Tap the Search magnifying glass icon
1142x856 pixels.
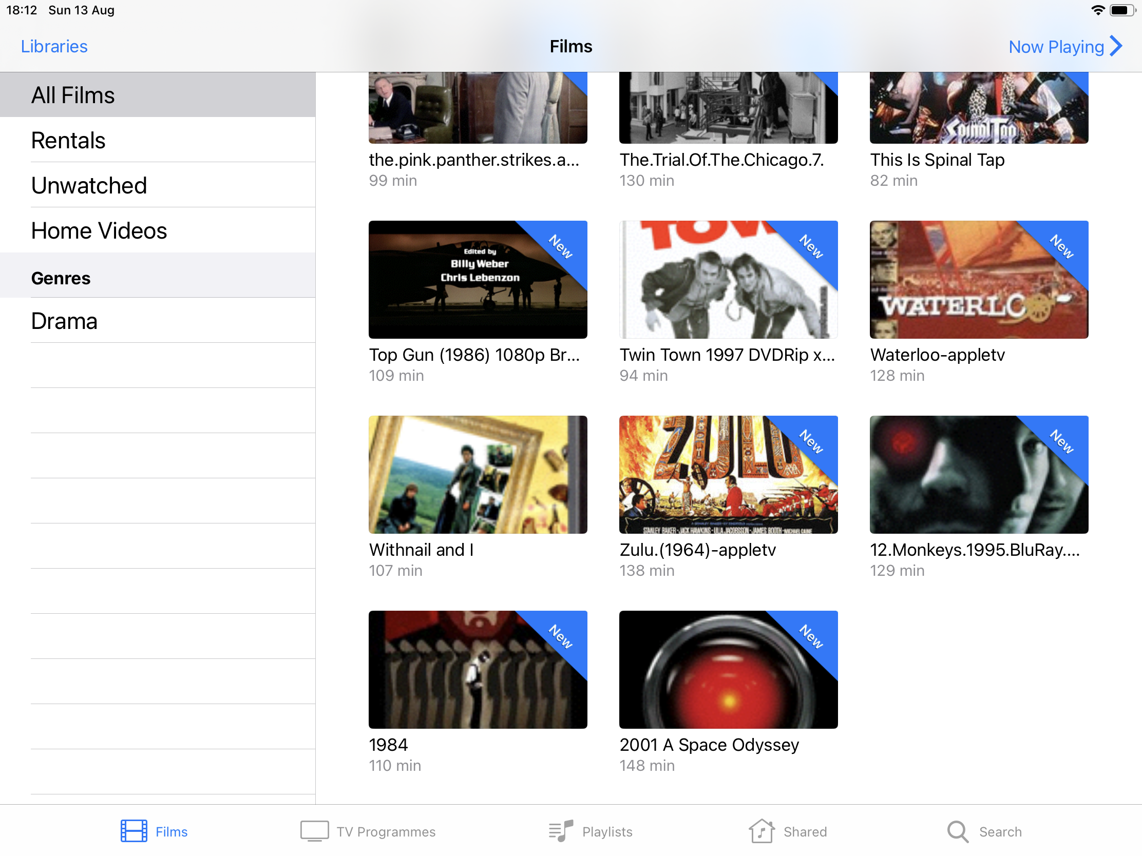click(x=957, y=831)
